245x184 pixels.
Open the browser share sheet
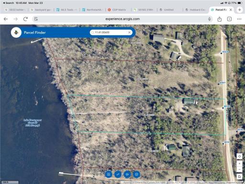(220, 19)
